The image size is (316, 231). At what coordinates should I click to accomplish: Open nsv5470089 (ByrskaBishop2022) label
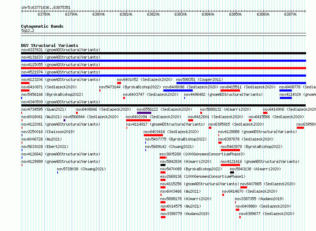click(191, 169)
